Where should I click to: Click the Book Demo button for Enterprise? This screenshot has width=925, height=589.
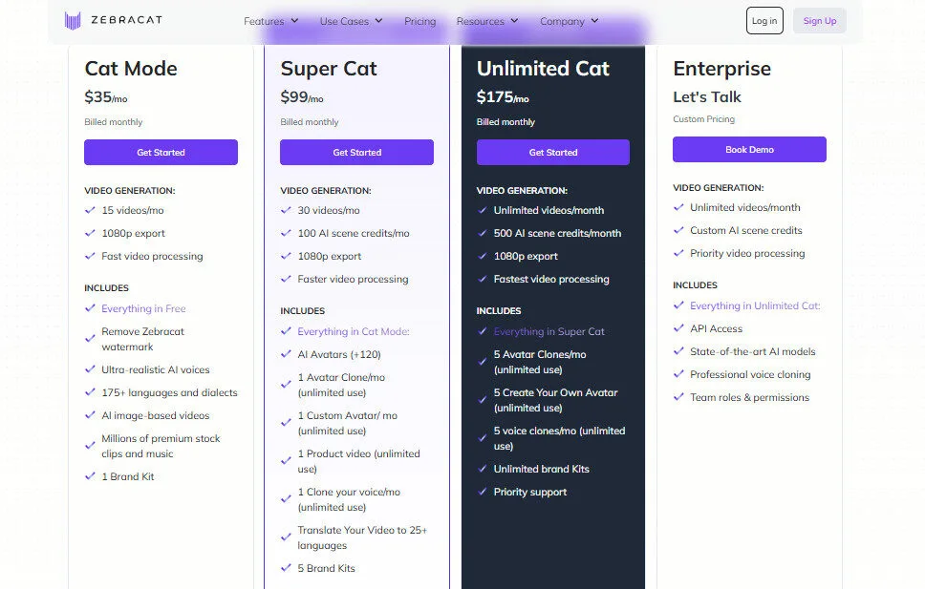click(x=749, y=149)
